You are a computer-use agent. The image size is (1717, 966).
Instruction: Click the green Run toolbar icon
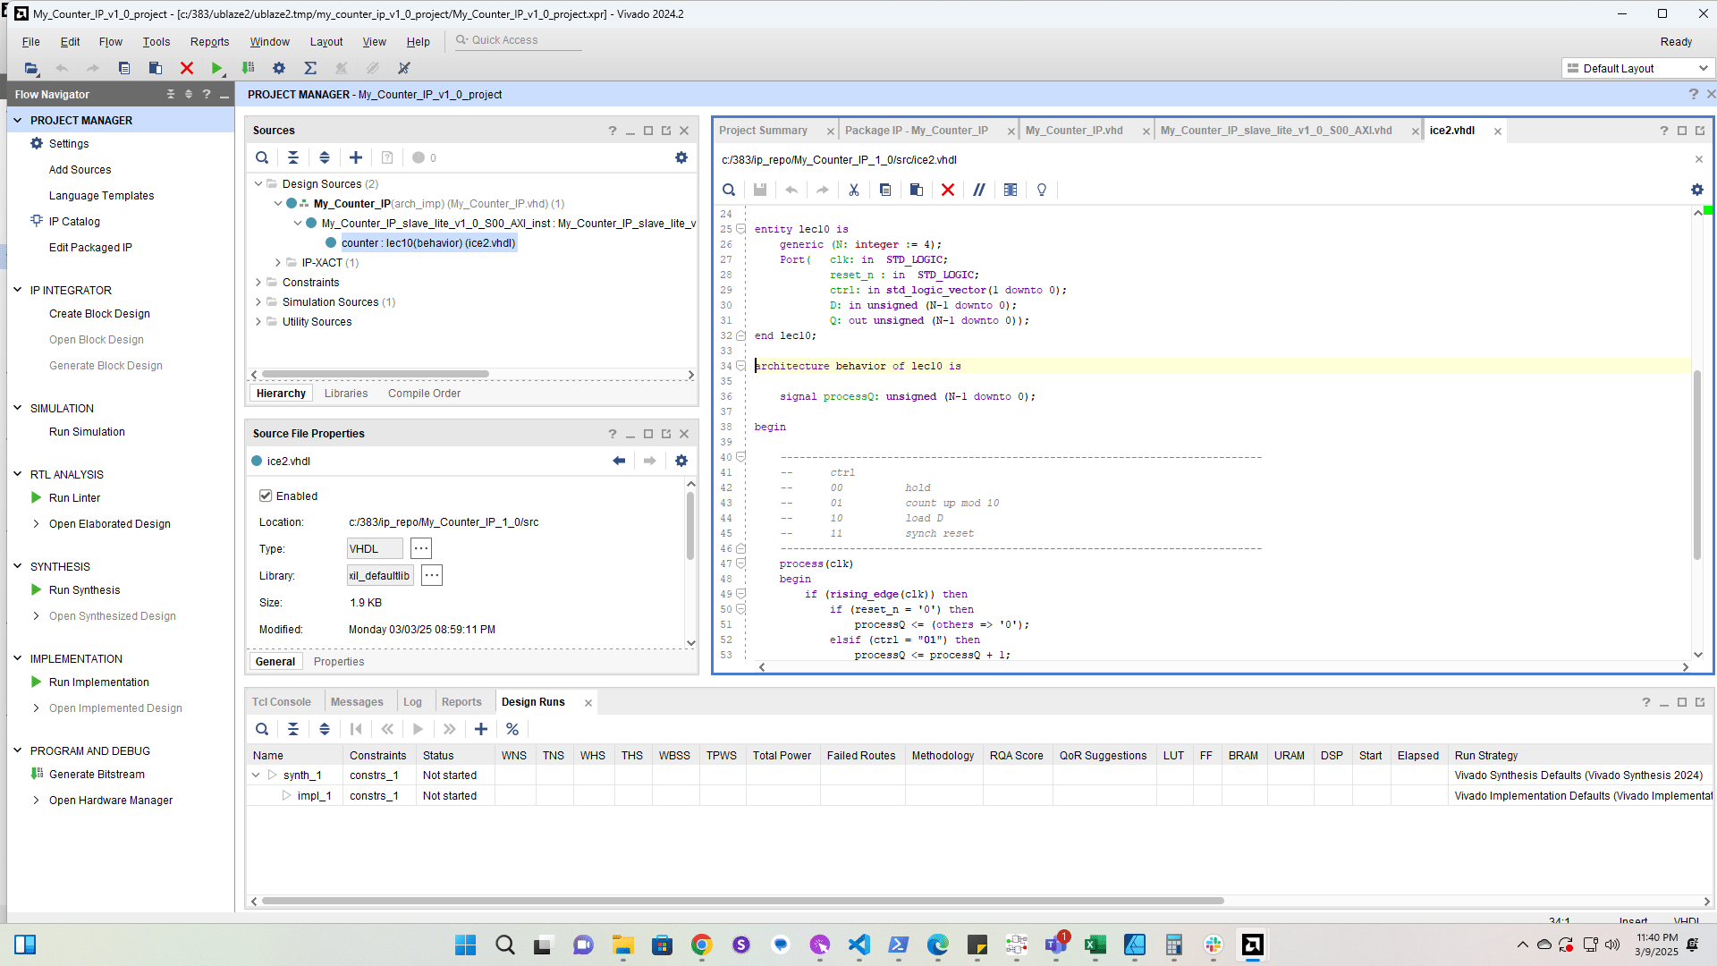[216, 68]
